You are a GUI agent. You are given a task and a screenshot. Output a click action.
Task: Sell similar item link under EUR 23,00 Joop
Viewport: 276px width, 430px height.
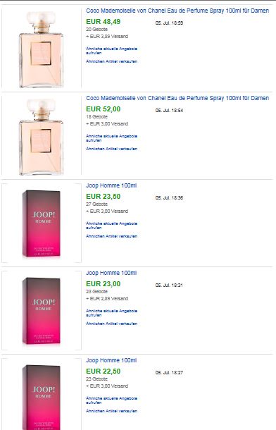[111, 324]
